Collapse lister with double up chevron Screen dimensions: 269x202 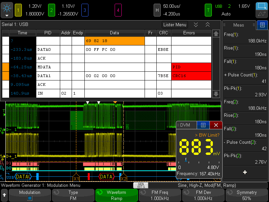click(207, 25)
